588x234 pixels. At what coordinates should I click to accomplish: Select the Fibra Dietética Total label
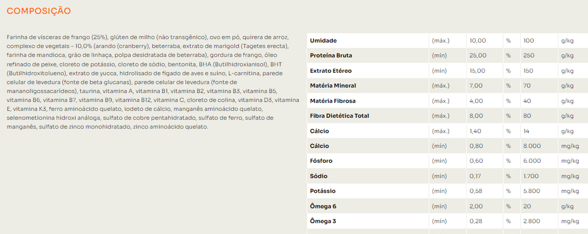tap(340, 116)
